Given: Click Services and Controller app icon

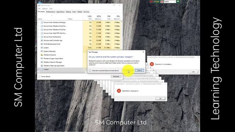Looking at the screenshot, I should click(x=42, y=40).
